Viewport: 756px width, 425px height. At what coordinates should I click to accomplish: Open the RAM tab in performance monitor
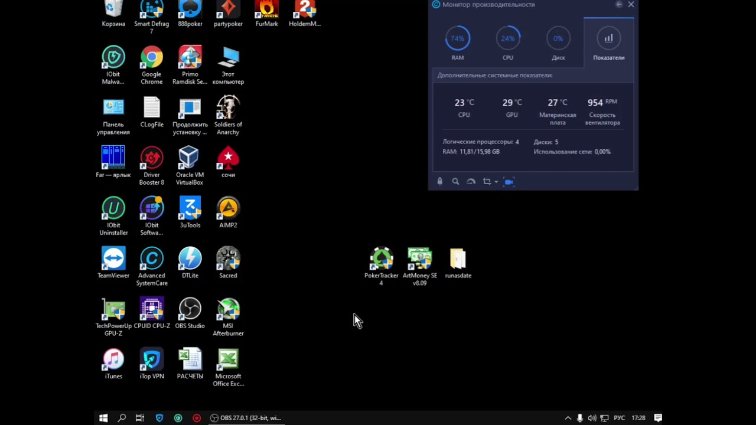[x=458, y=44]
